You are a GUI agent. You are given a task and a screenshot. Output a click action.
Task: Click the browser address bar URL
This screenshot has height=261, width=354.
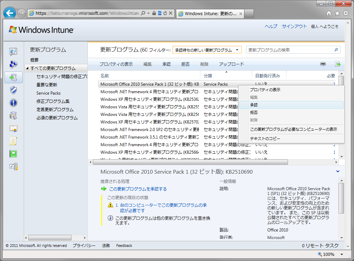pyautogui.click(x=87, y=13)
